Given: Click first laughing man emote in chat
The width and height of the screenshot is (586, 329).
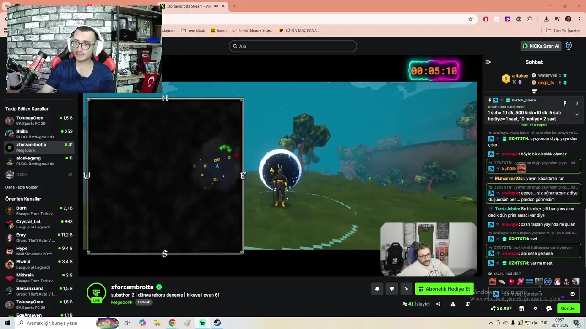Looking at the screenshot, I should 521,169.
